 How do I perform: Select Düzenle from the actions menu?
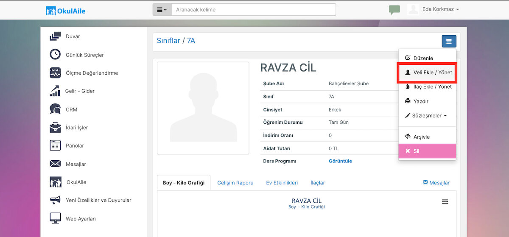coord(427,58)
